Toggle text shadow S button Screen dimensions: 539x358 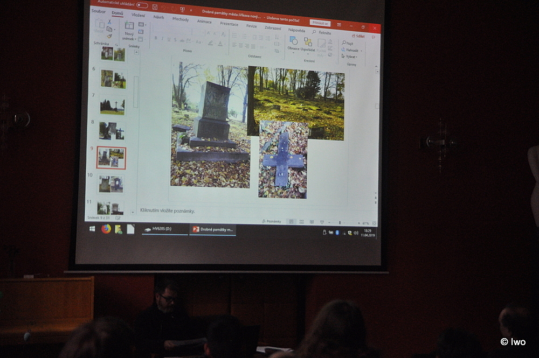pos(175,40)
